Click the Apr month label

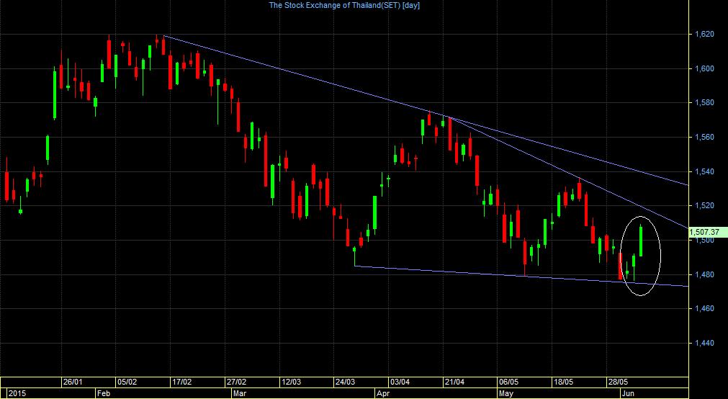(x=383, y=393)
